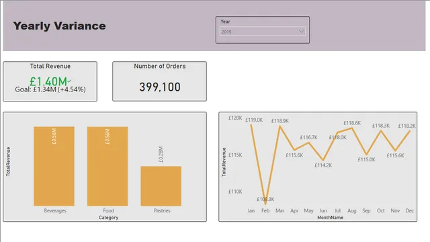
Task: Click the Total Revenue card title
Action: click(50, 66)
